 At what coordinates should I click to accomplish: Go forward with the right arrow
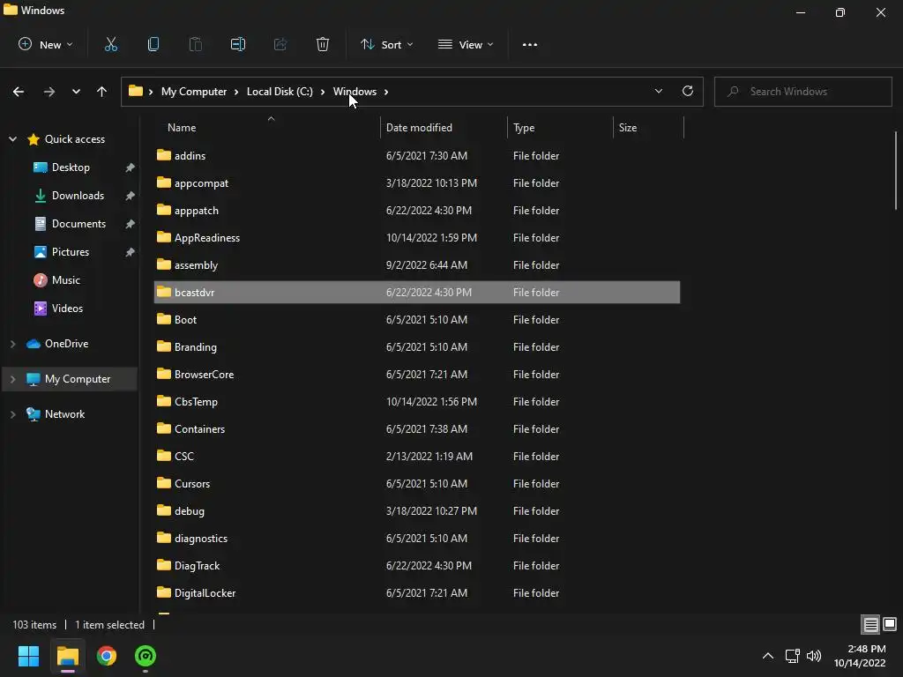(x=49, y=92)
